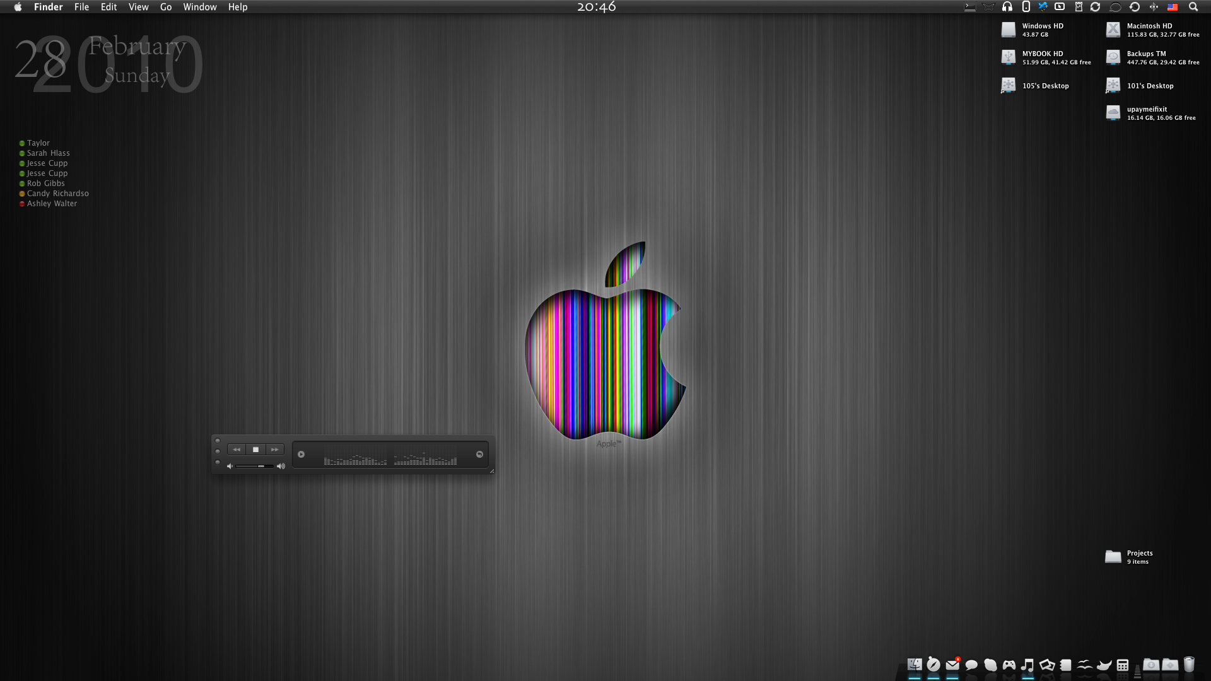
Task: Click the player's resize corner grip
Action: (x=492, y=470)
